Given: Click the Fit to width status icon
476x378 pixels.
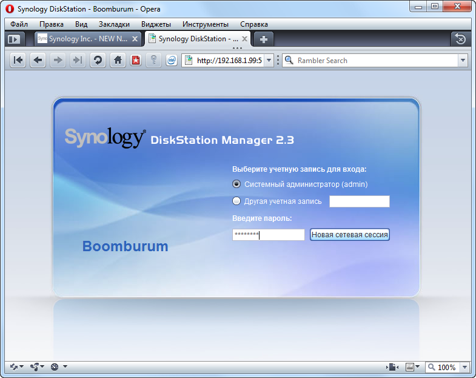Looking at the screenshot, I should (392, 367).
